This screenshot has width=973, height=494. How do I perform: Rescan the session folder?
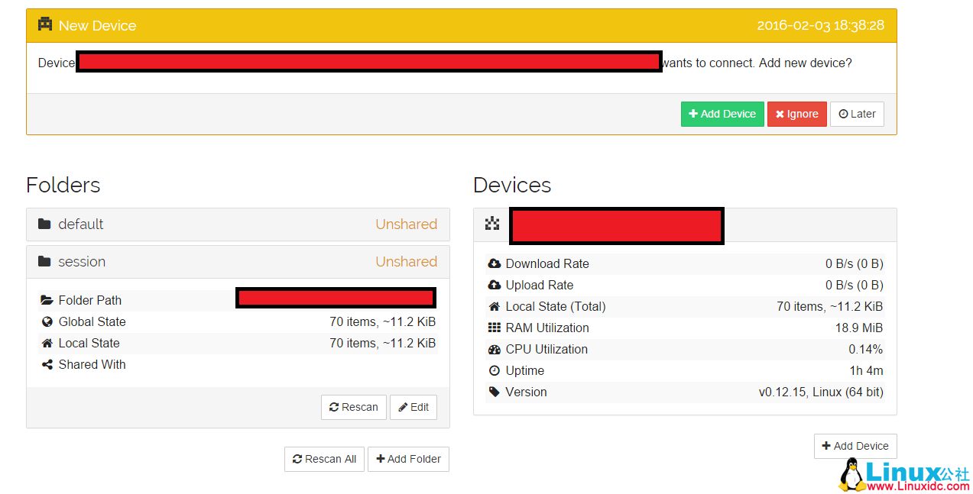click(354, 407)
